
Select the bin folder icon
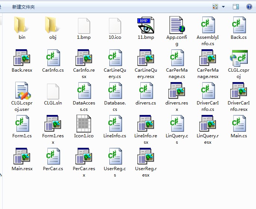(x=21, y=25)
